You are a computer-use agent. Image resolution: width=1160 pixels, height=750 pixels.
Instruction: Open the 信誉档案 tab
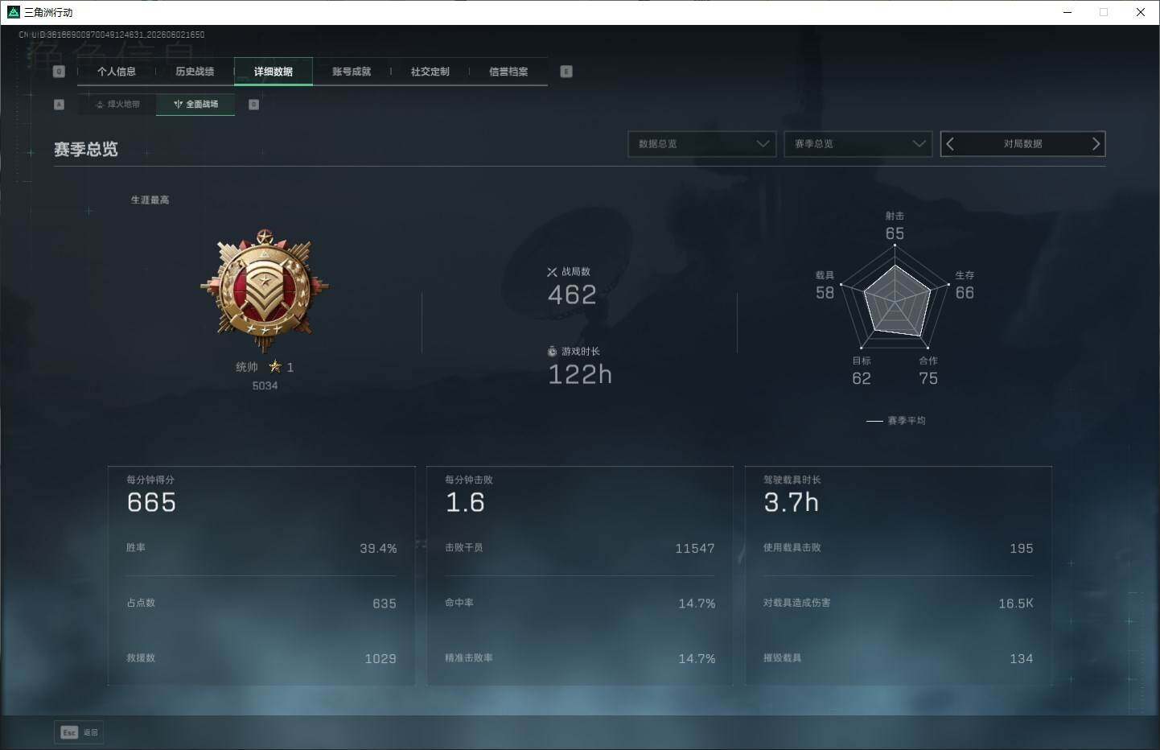pyautogui.click(x=508, y=72)
